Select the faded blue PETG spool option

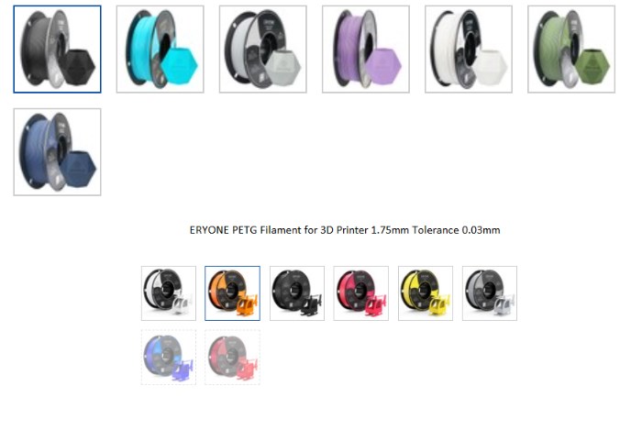coord(169,357)
